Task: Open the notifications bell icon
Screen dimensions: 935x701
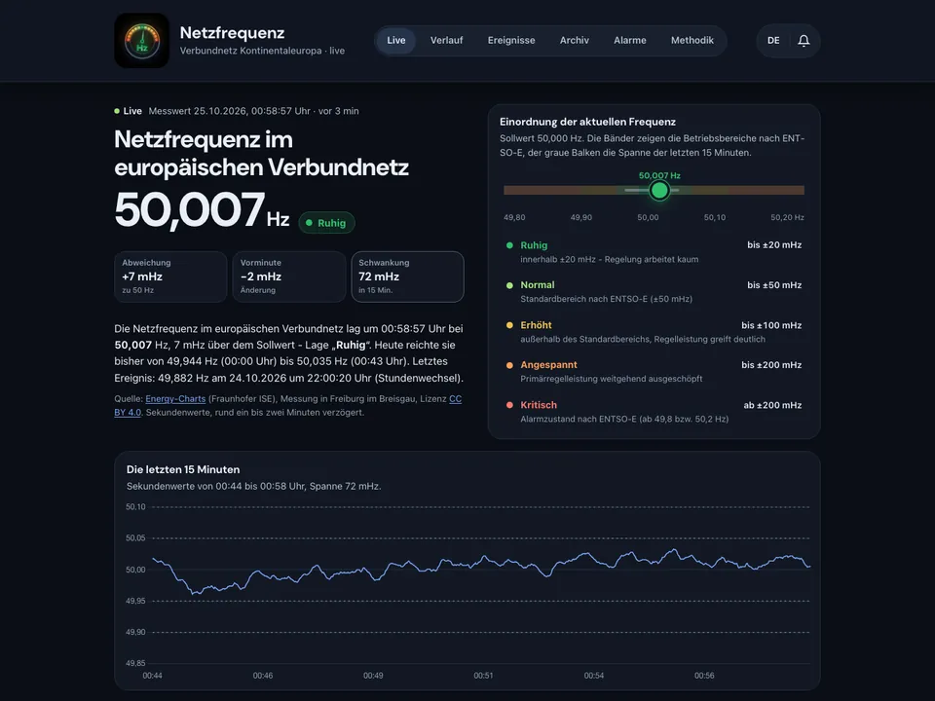Action: point(804,41)
